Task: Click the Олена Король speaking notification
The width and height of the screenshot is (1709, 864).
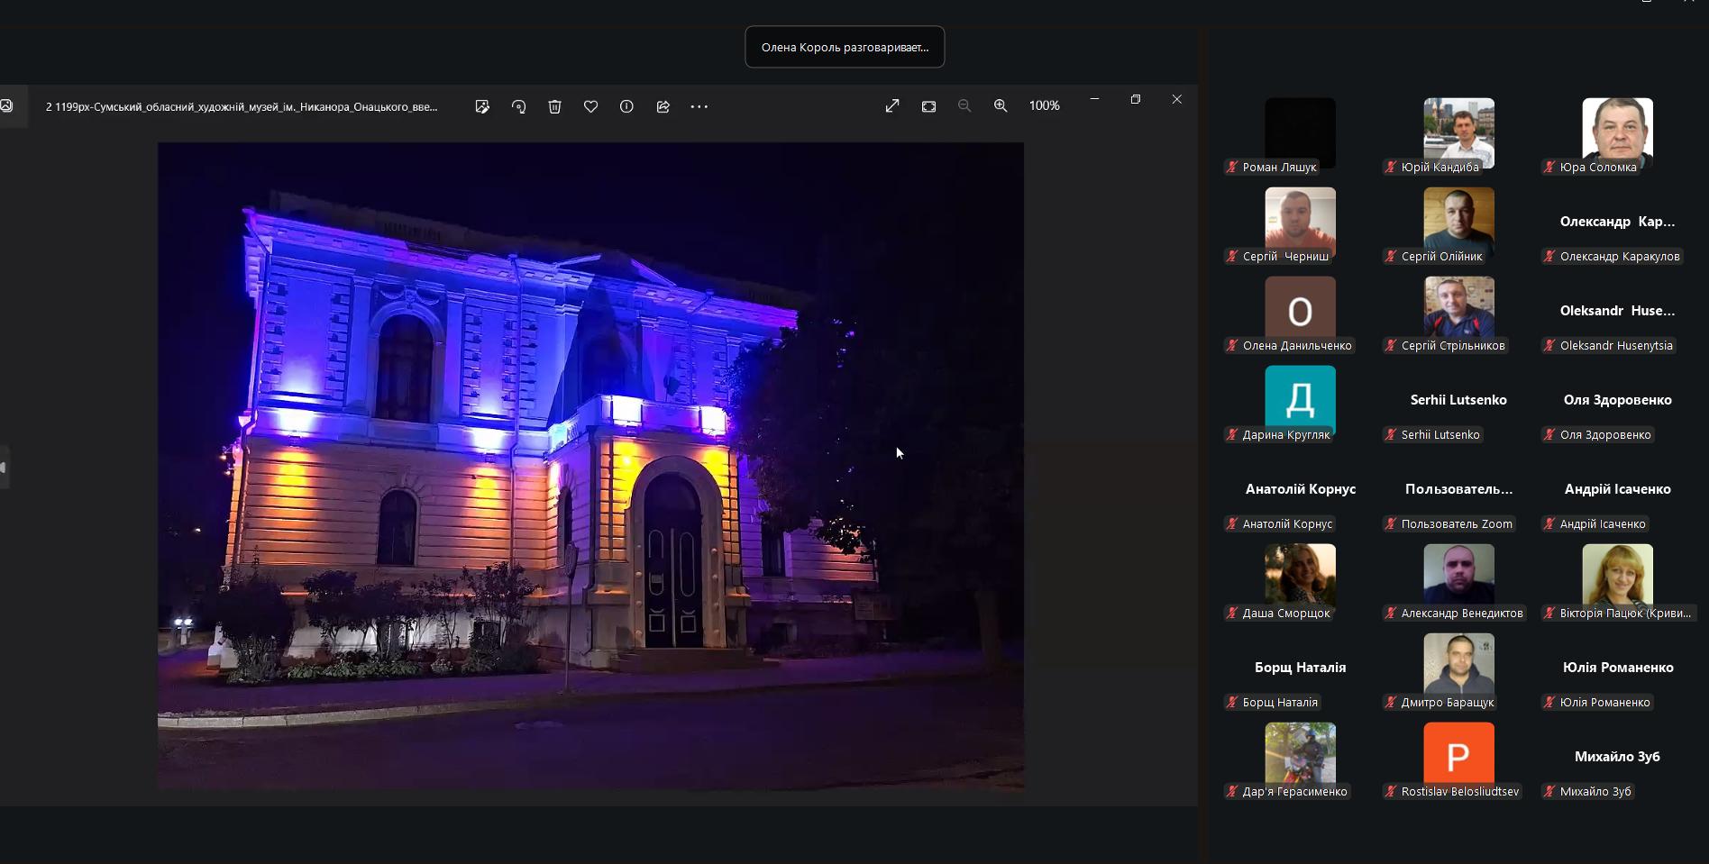Action: [845, 47]
